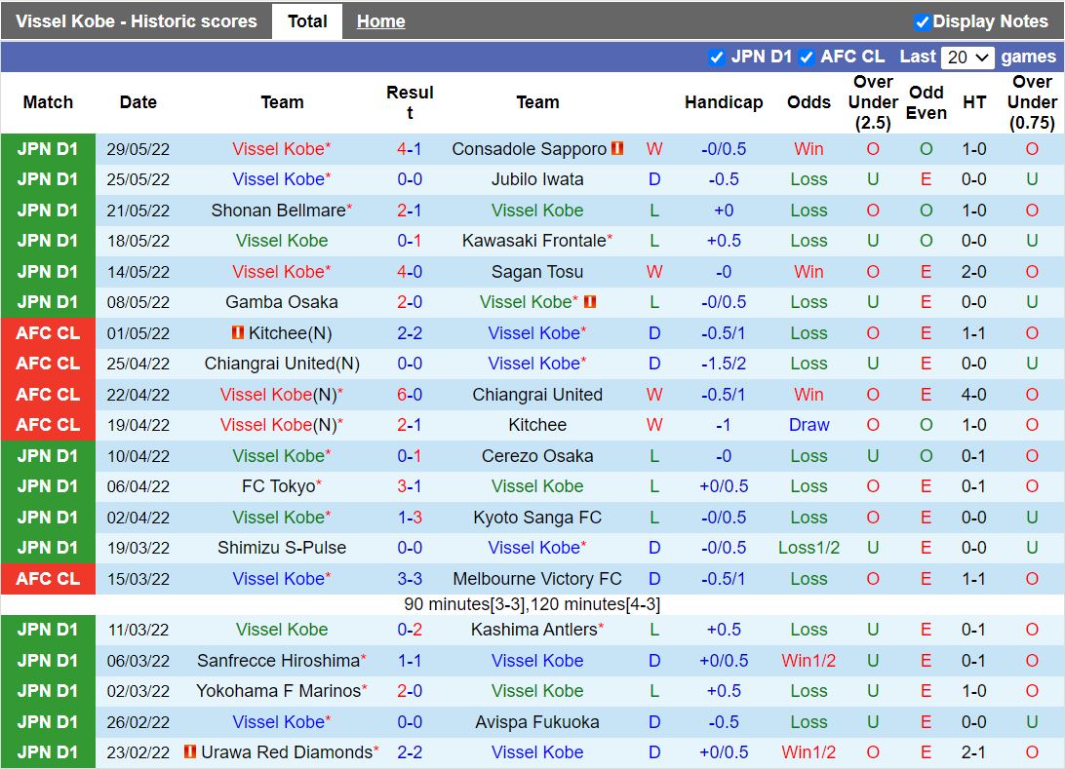Viewport: 1065px width, 769px height.
Task: Open Shimizu S-Pulse team link
Action: [x=281, y=547]
